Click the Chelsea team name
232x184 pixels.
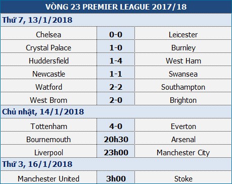[x=49, y=35]
